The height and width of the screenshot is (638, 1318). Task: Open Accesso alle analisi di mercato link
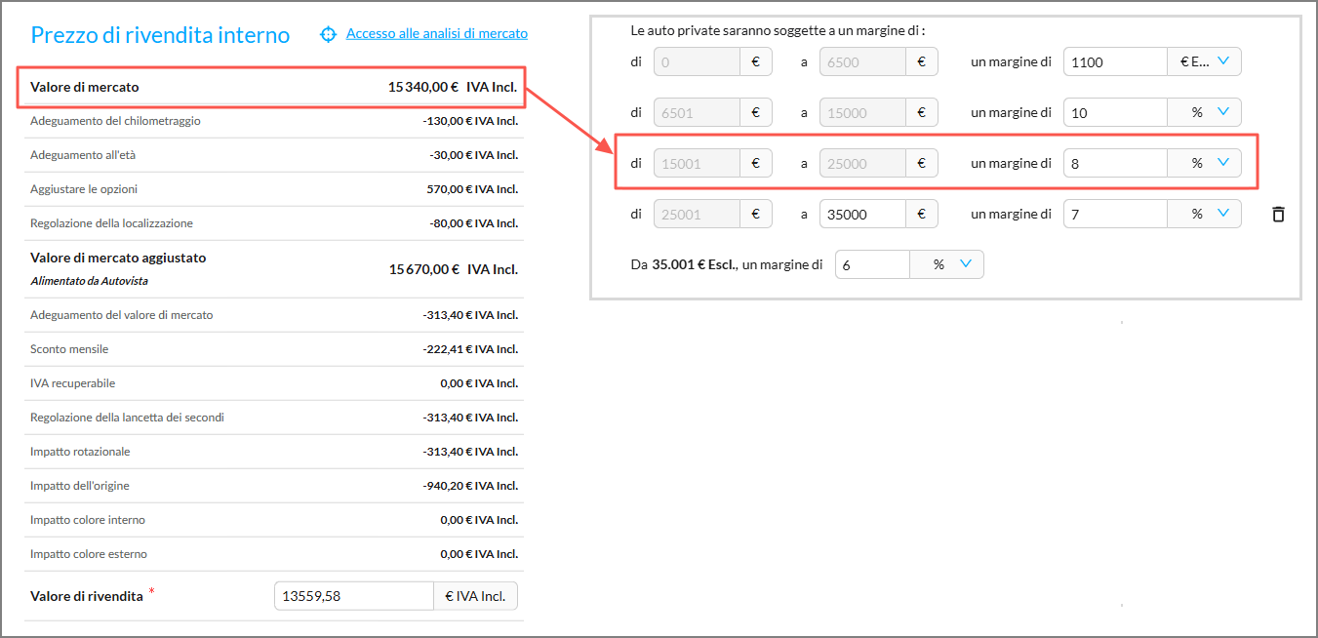[x=437, y=33]
